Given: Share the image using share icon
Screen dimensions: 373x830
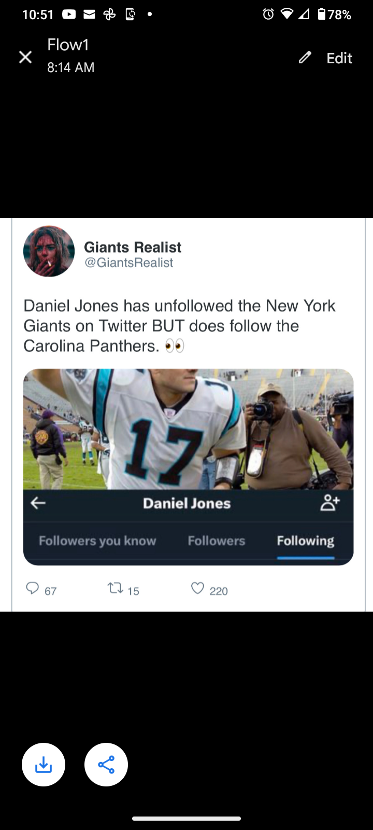Looking at the screenshot, I should (x=106, y=765).
